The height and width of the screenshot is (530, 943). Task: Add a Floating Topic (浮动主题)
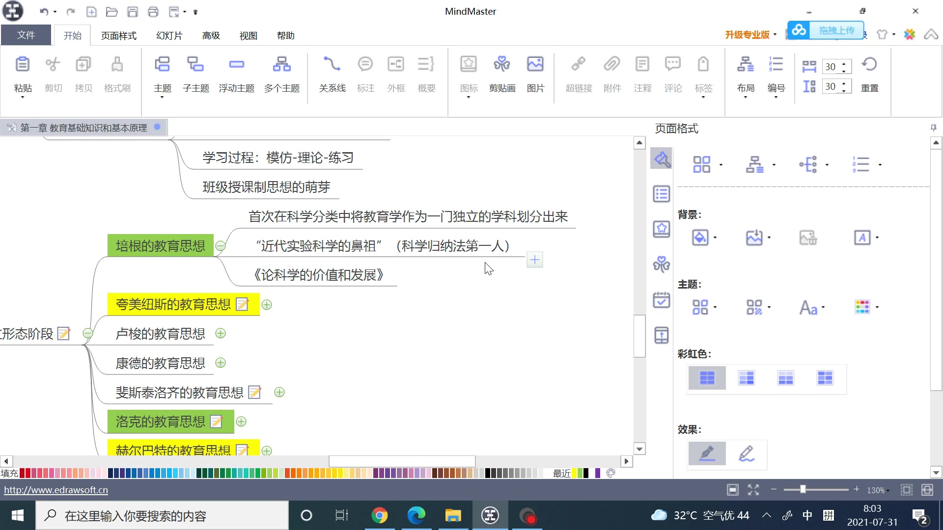(236, 64)
